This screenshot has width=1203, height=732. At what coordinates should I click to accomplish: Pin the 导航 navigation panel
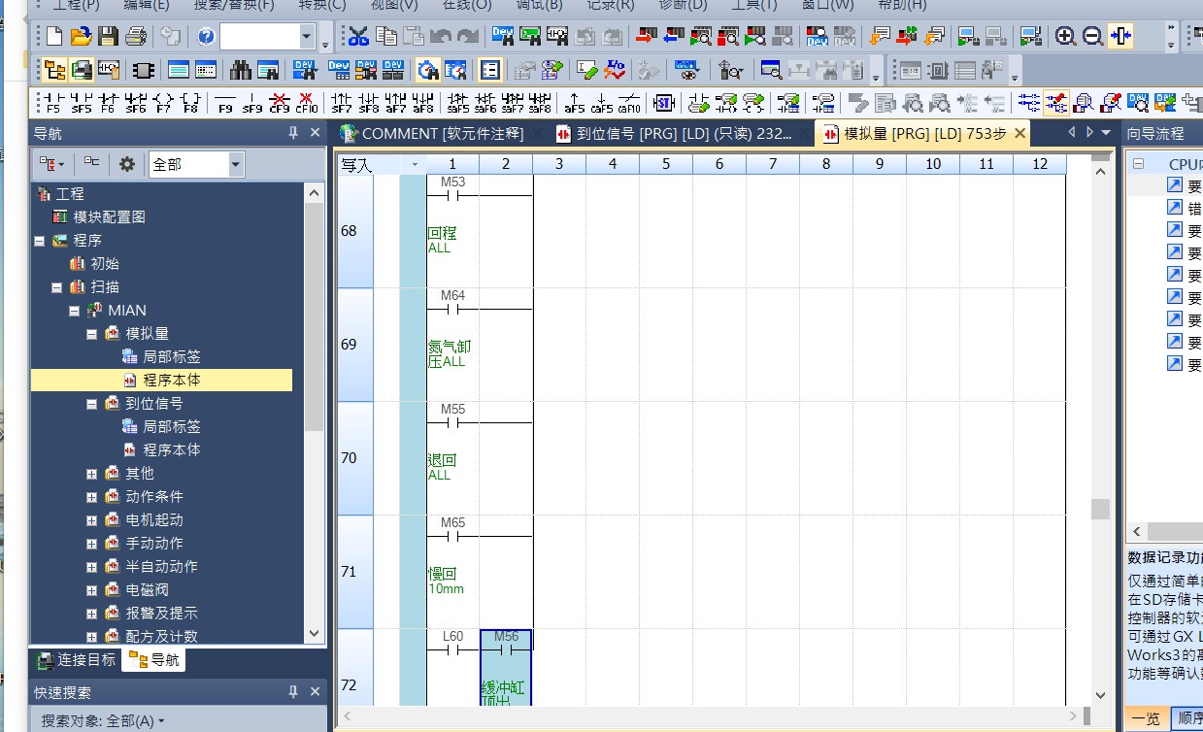[293, 133]
